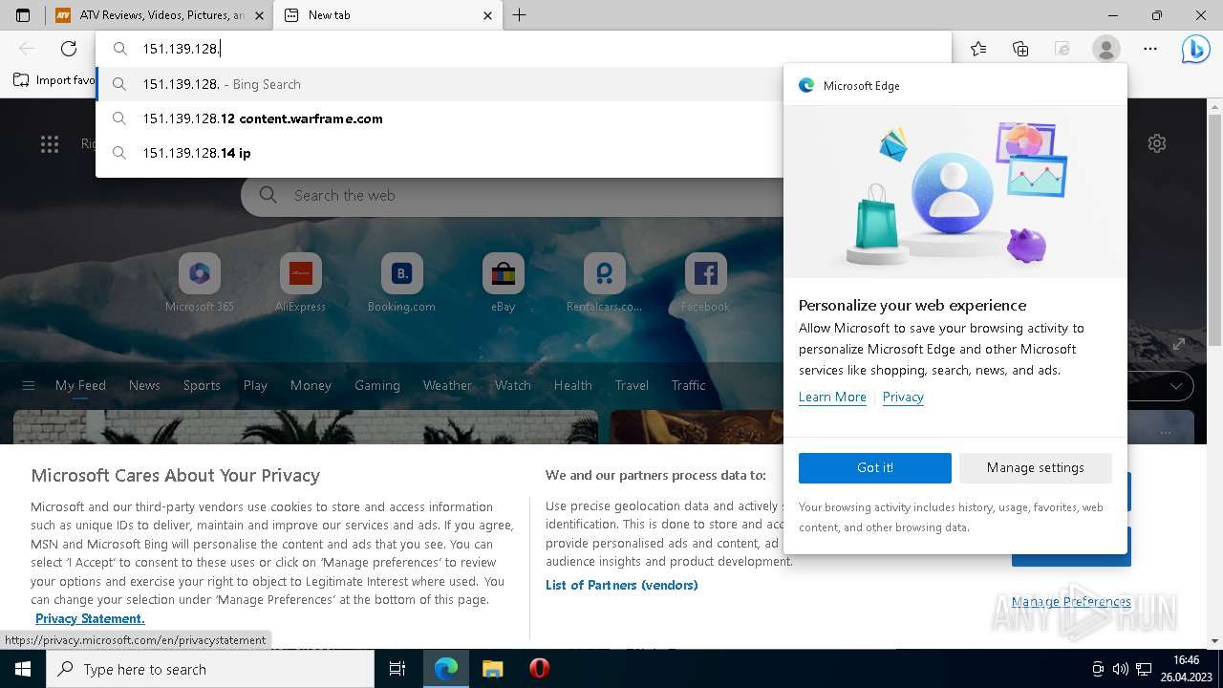Image resolution: width=1223 pixels, height=688 pixels.
Task: Open the Collections icon
Action: 1020,49
